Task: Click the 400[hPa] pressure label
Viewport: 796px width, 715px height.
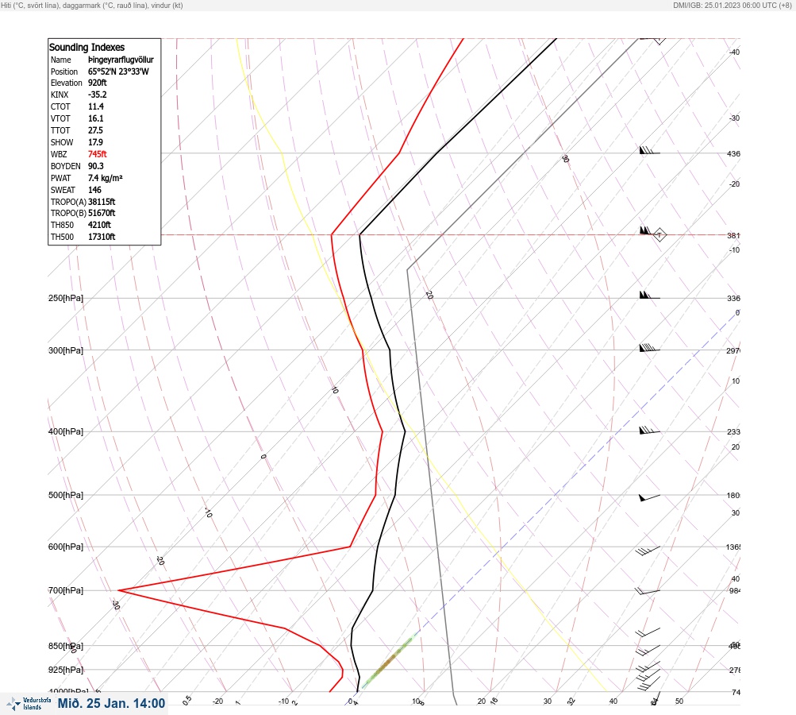Action: (66, 432)
